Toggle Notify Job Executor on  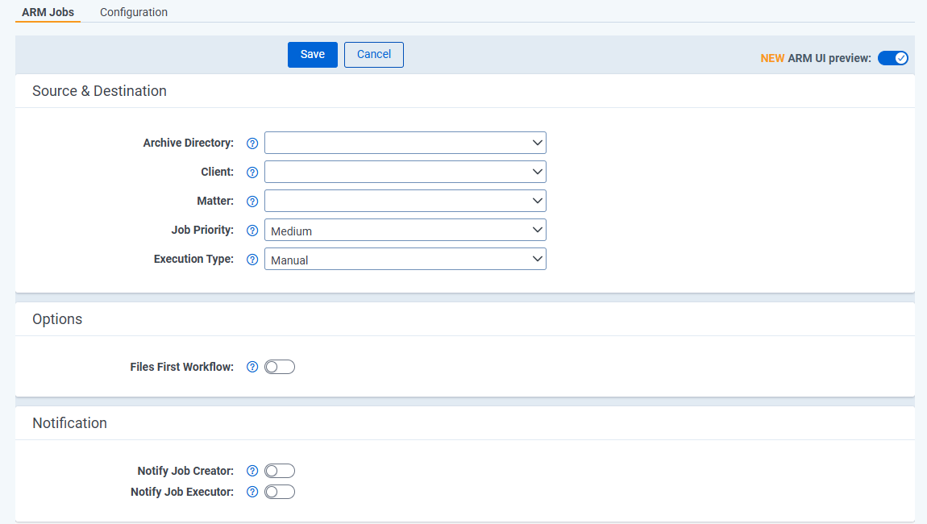coord(280,492)
